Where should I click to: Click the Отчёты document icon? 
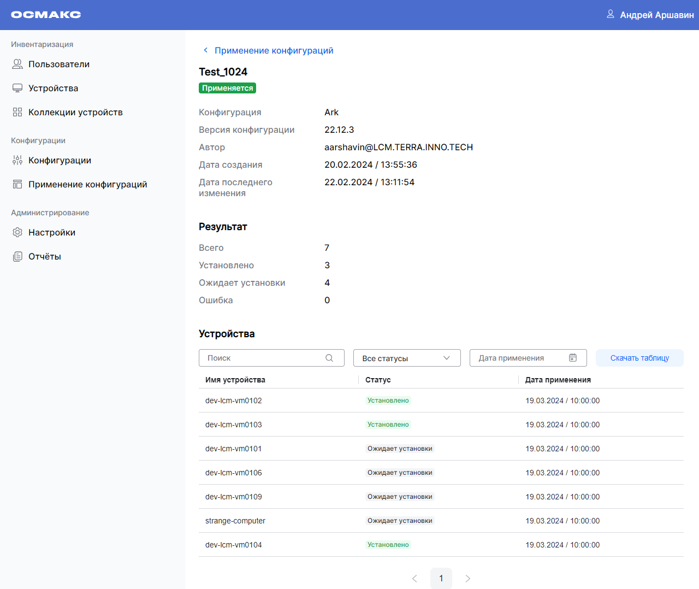click(x=17, y=257)
